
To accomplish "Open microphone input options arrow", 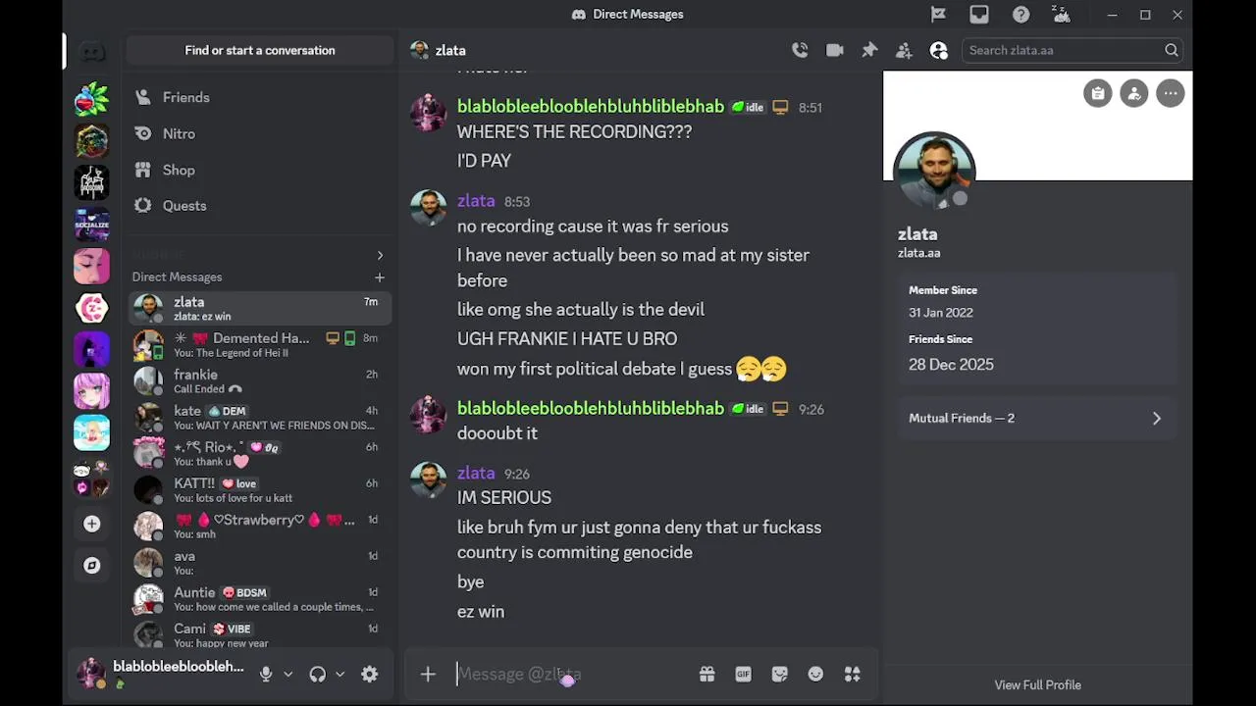I will coord(288,674).
